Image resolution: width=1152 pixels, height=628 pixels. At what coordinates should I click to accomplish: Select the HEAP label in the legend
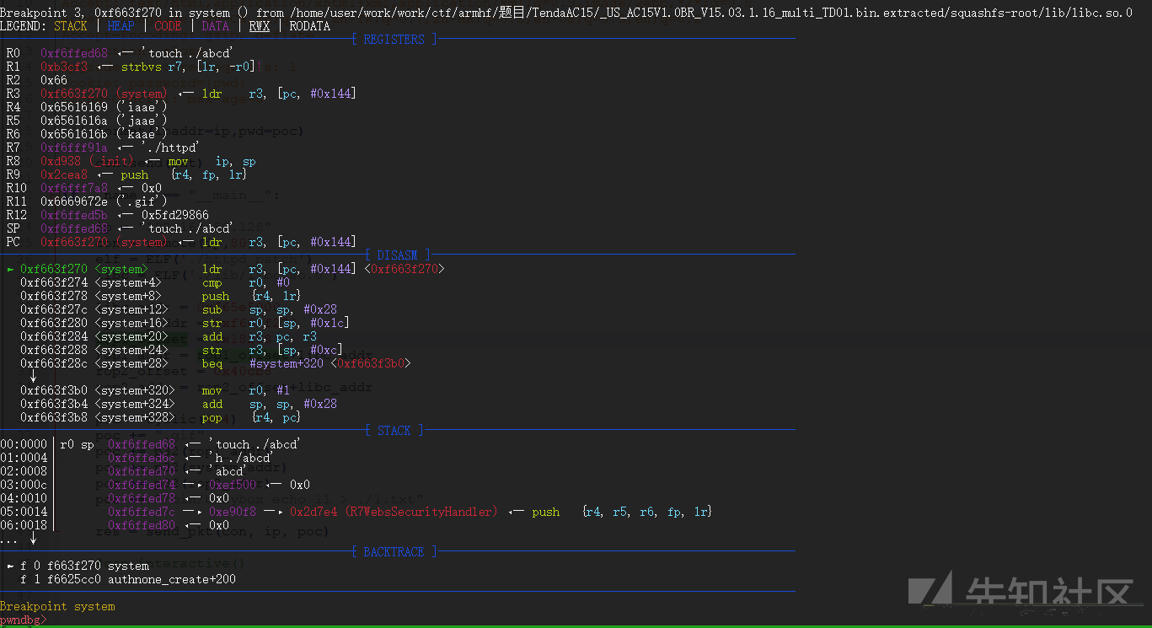pyautogui.click(x=121, y=25)
